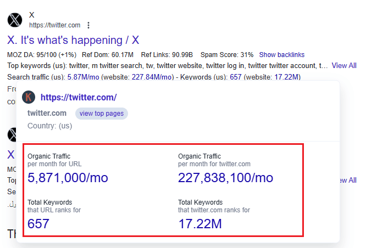The image size is (366, 248).
Task: Click the Keywords Everywhere K logo icon
Action: (29, 97)
